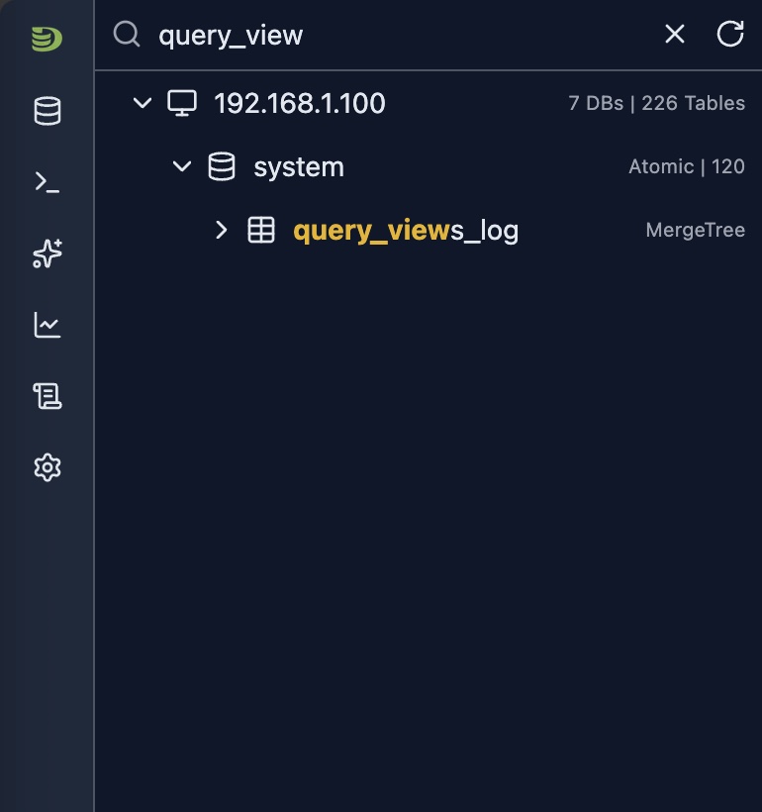Click the ClickHouse logo in the sidebar

[47, 40]
